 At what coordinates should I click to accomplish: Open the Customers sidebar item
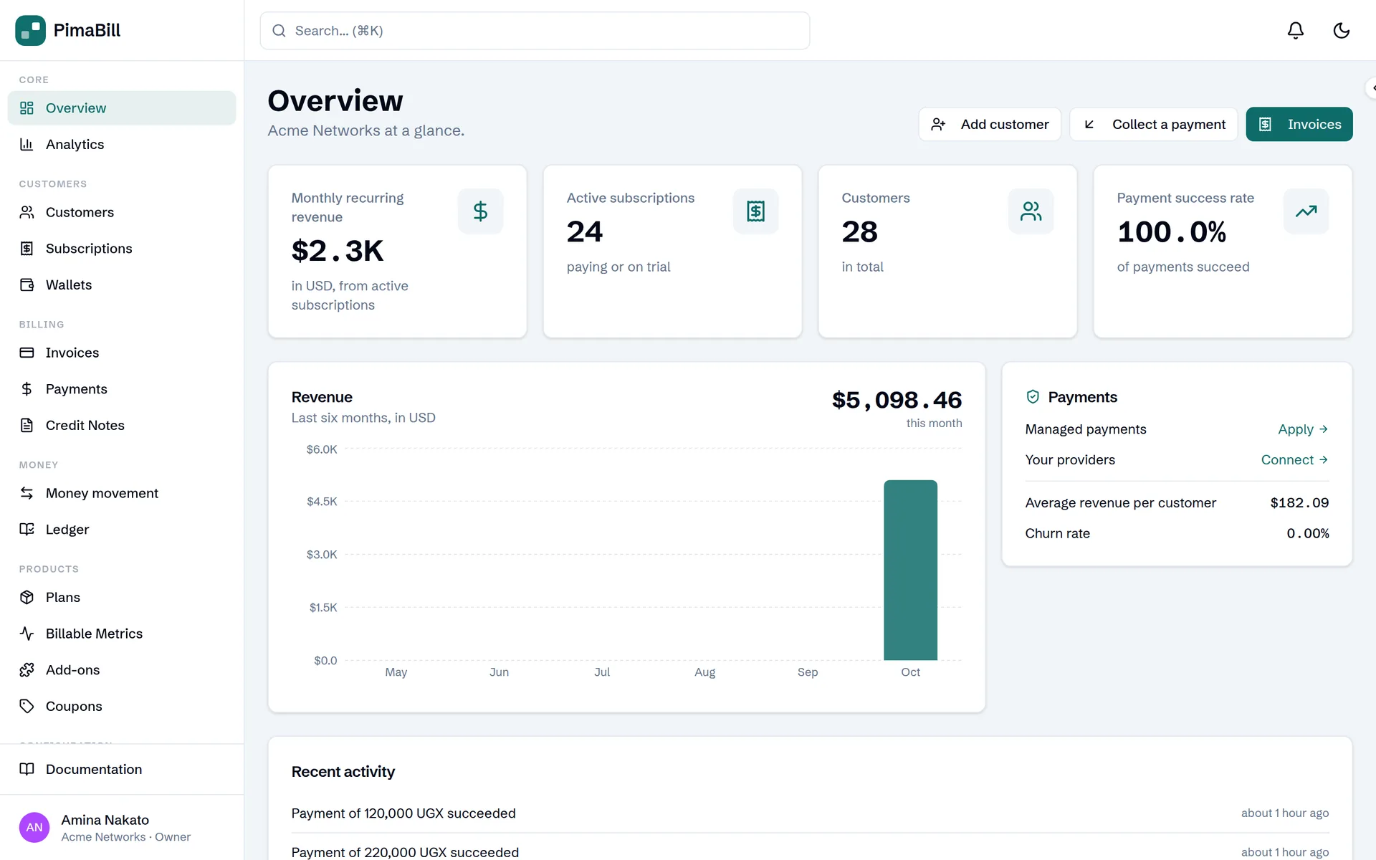pos(122,212)
